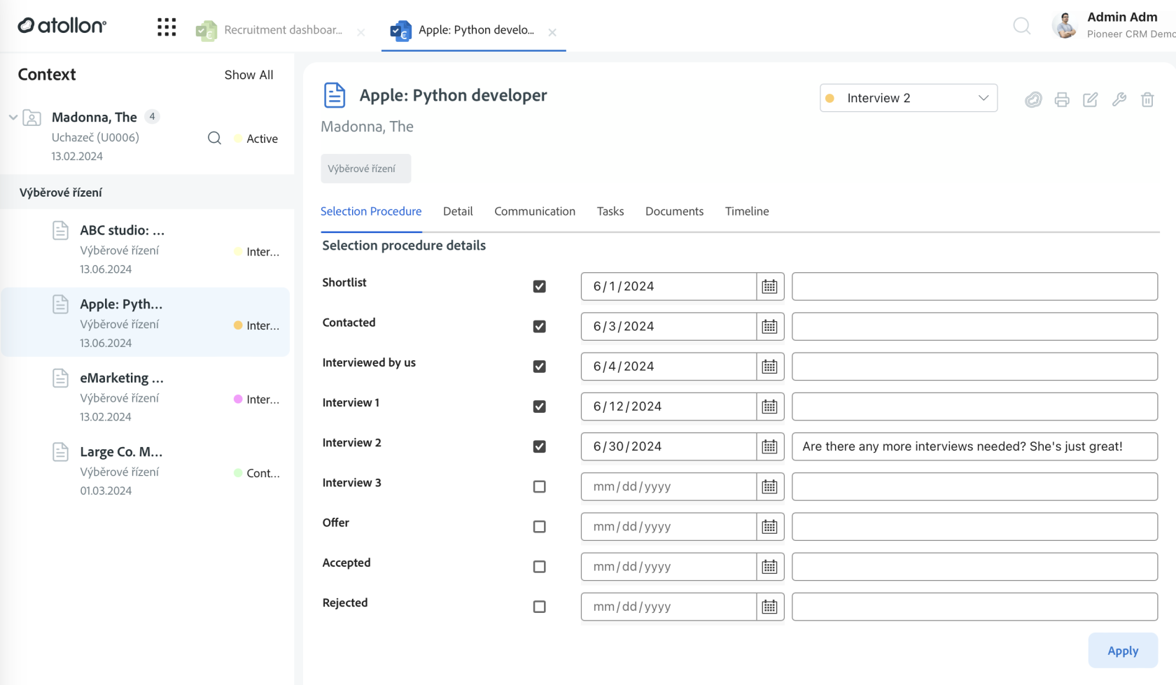Click Show All in Context panel
The image size is (1176, 685).
[x=248, y=75]
